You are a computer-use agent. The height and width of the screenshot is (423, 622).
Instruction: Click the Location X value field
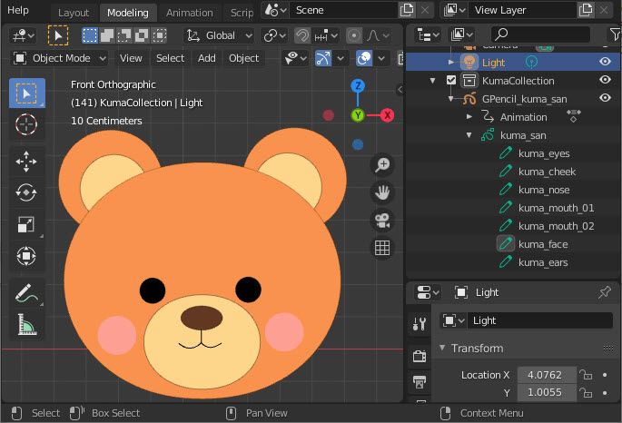(x=546, y=374)
